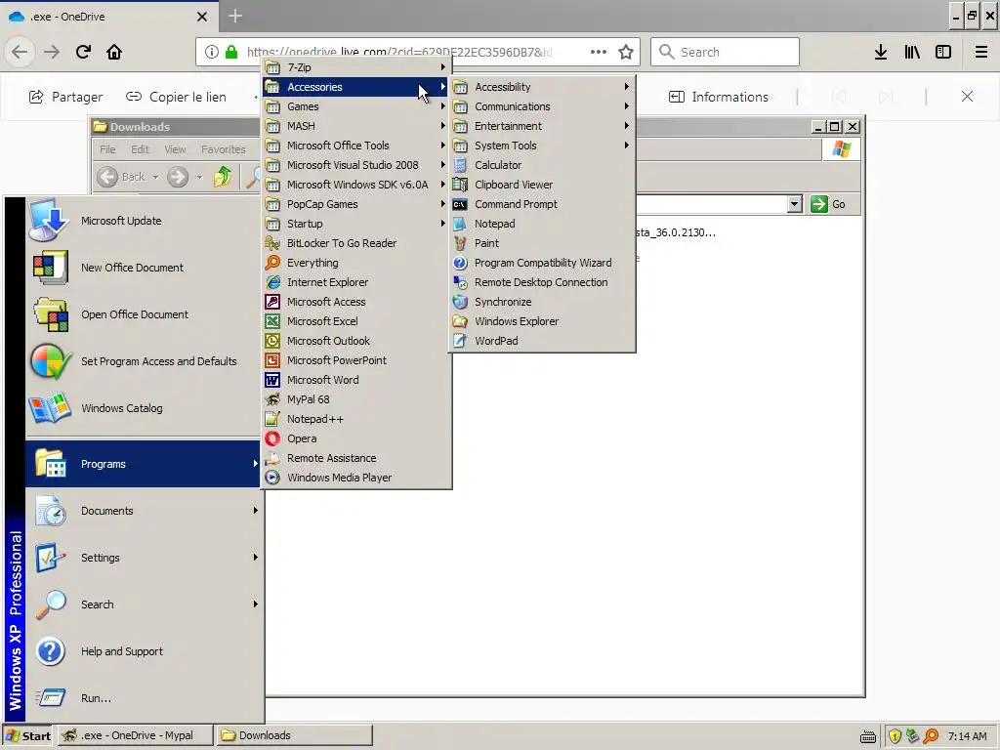
Task: Open the browser hamburger menu
Action: (980, 52)
